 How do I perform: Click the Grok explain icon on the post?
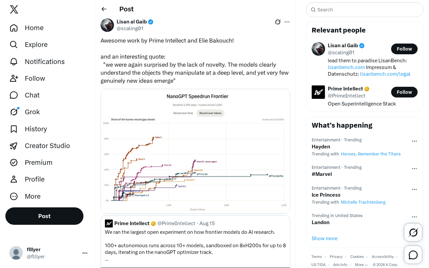coord(278,22)
